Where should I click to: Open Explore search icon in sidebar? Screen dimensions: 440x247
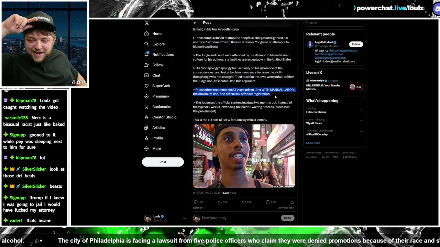(146, 44)
